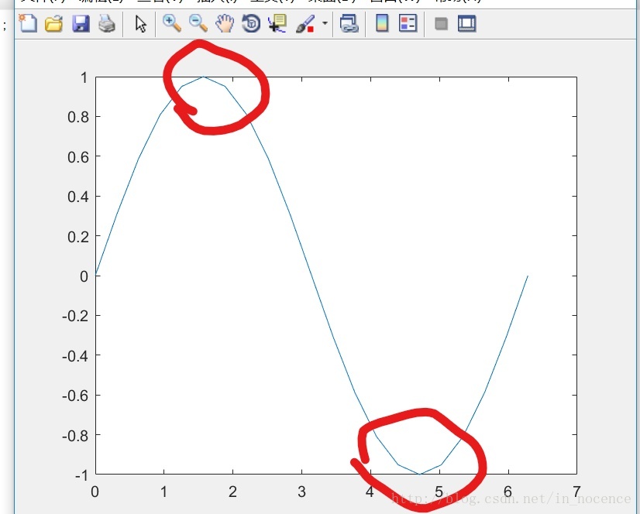Toggle the Pan hand tool
The height and width of the screenshot is (514, 640).
point(225,24)
